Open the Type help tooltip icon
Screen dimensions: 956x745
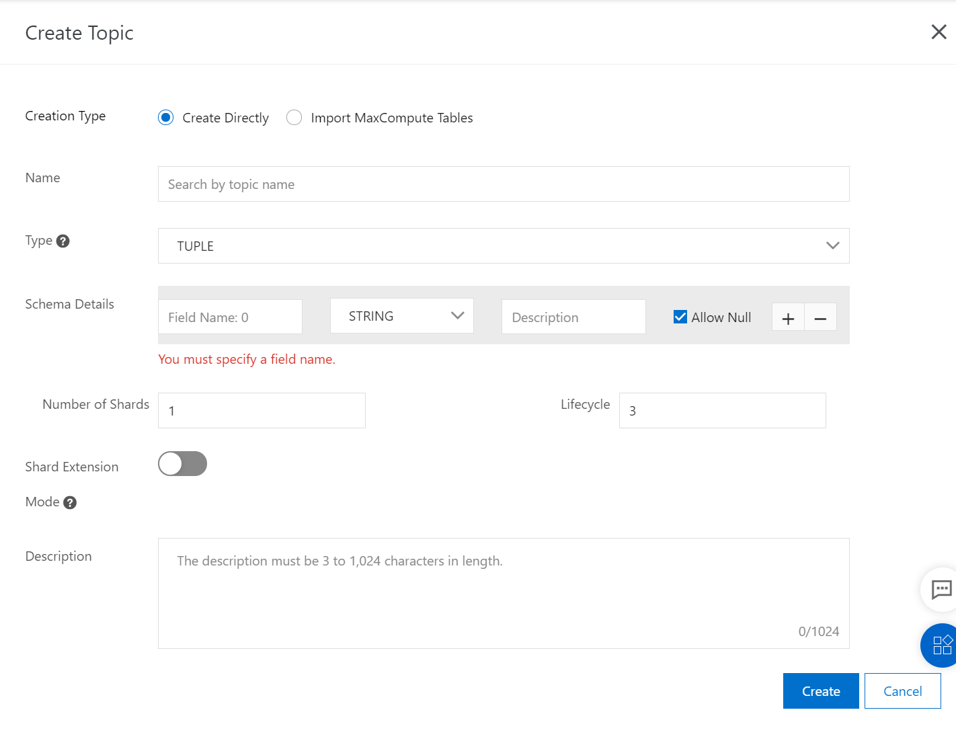pos(63,241)
